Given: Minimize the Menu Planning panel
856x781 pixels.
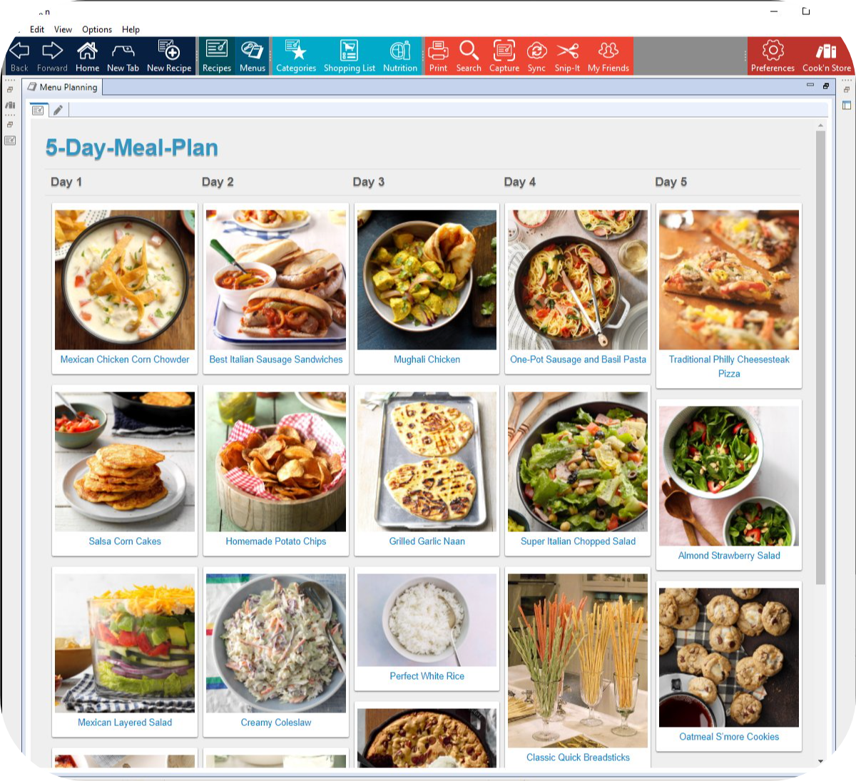Looking at the screenshot, I should 810,86.
